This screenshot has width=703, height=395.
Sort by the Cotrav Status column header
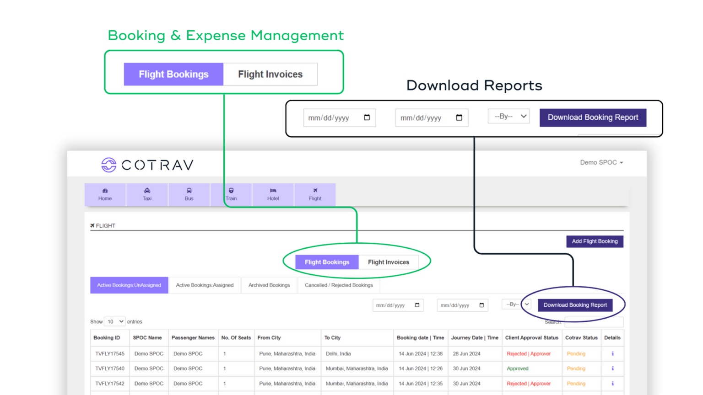(581, 338)
